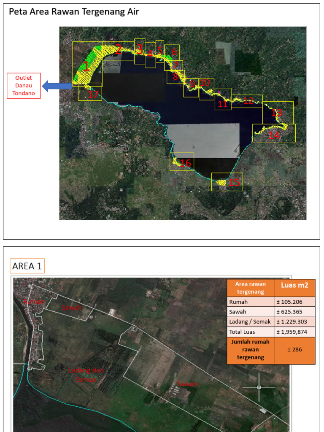Select the "Sawah" row label in the table
Screen dimensions: 324x432
point(251,312)
